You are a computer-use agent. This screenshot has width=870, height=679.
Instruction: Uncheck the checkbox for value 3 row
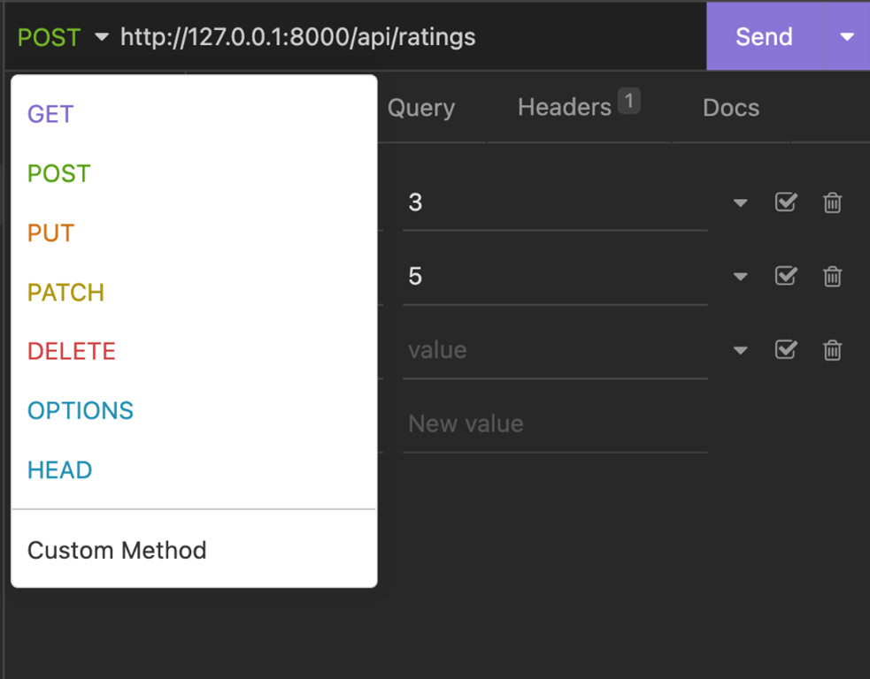[x=785, y=202]
